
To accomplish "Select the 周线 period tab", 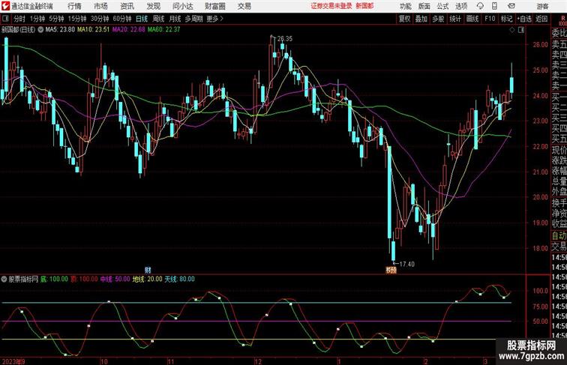I will pyautogui.click(x=158, y=19).
